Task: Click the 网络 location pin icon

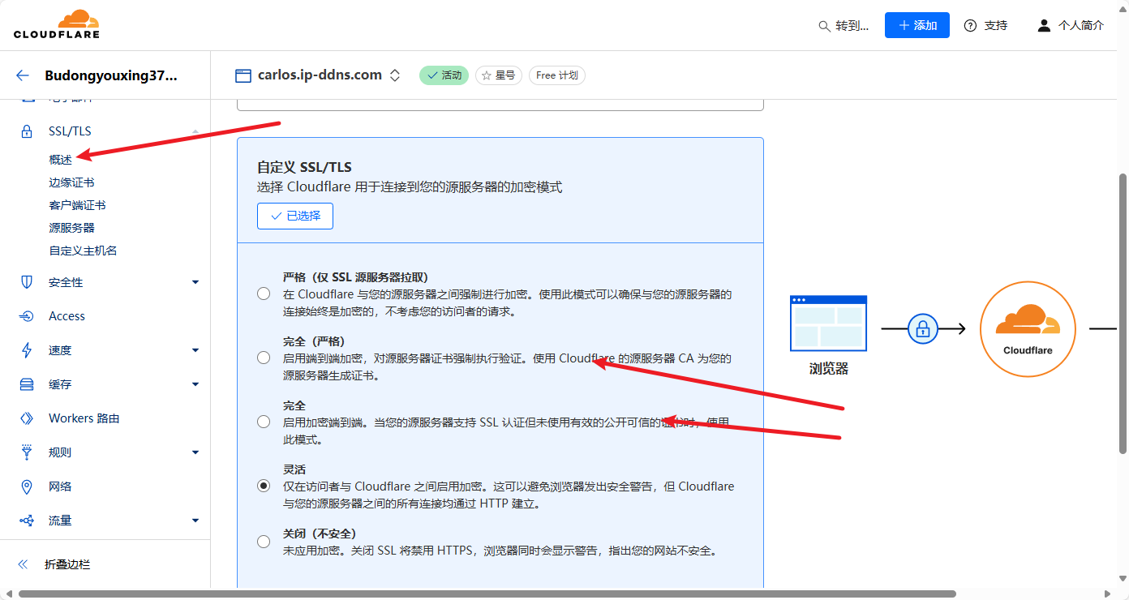Action: (27, 486)
